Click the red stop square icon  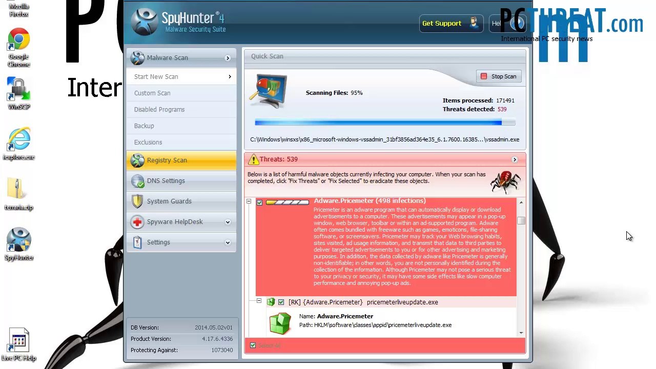click(484, 76)
